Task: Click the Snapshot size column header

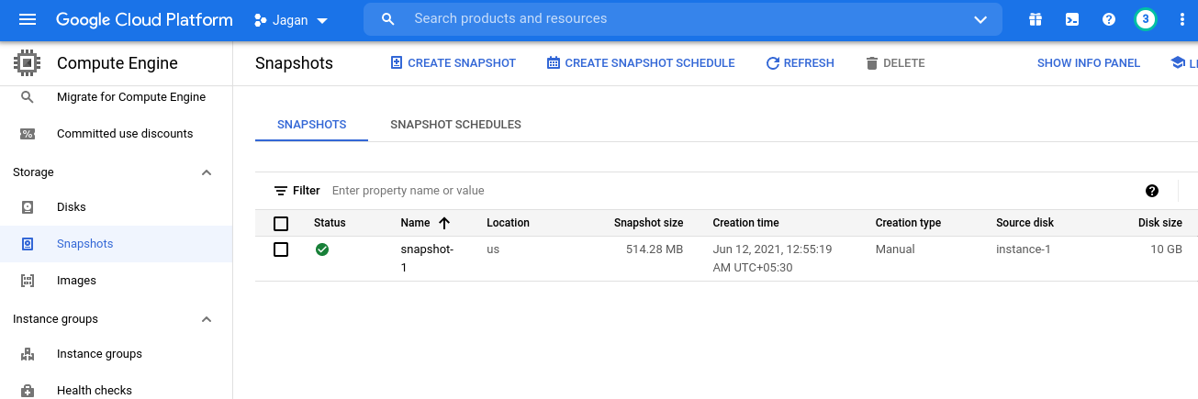Action: point(648,223)
